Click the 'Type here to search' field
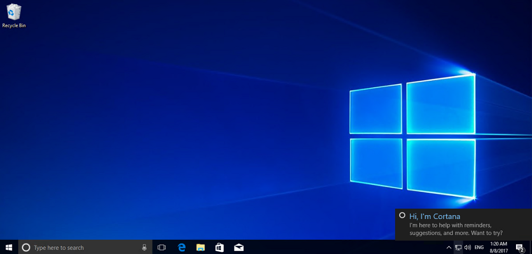 pyautogui.click(x=85, y=248)
